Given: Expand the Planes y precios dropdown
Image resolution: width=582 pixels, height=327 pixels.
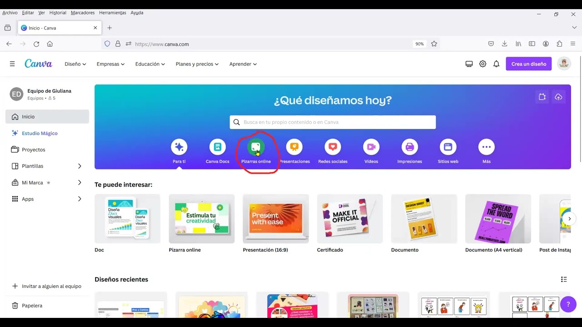Looking at the screenshot, I should pyautogui.click(x=197, y=64).
